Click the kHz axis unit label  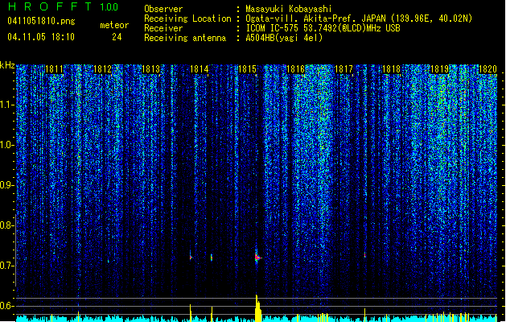point(7,65)
